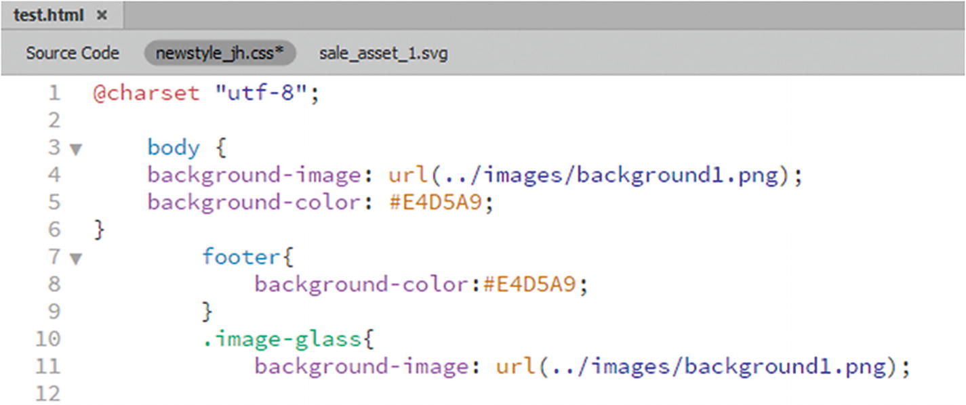This screenshot has height=405, width=966.
Task: Select the Source Code view
Action: [73, 53]
